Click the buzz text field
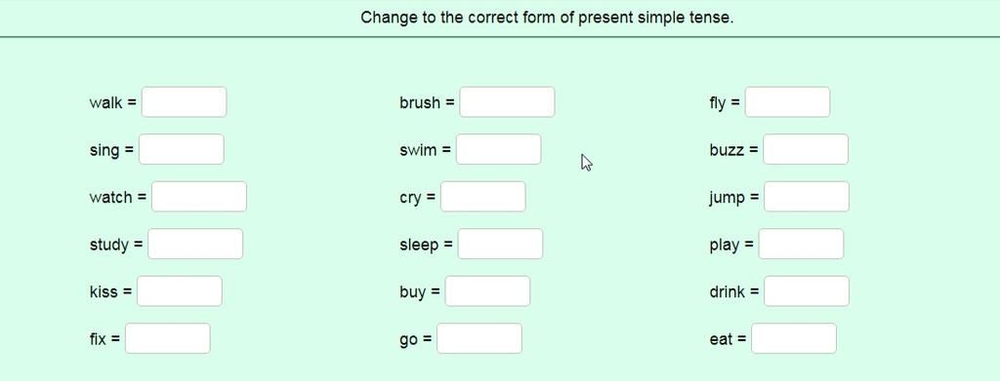Screen dimensions: 1000x381 pos(806,149)
